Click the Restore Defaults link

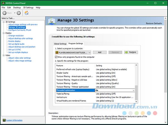coord(154,23)
